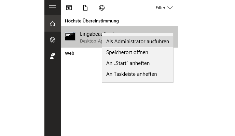Click the Eingabeaufforderung command prompt icon
The image size is (235, 136).
[x=70, y=37]
